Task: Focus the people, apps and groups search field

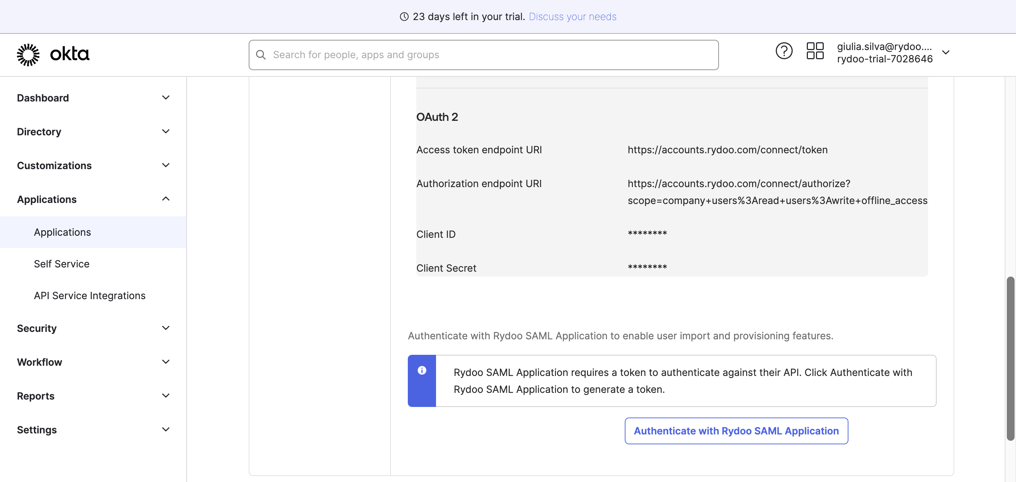Action: coord(484,55)
